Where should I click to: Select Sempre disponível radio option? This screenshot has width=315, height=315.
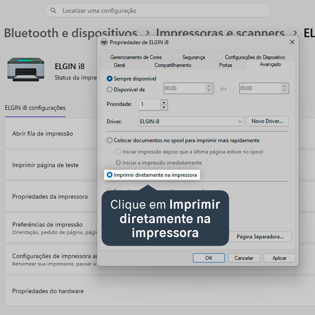click(x=109, y=79)
